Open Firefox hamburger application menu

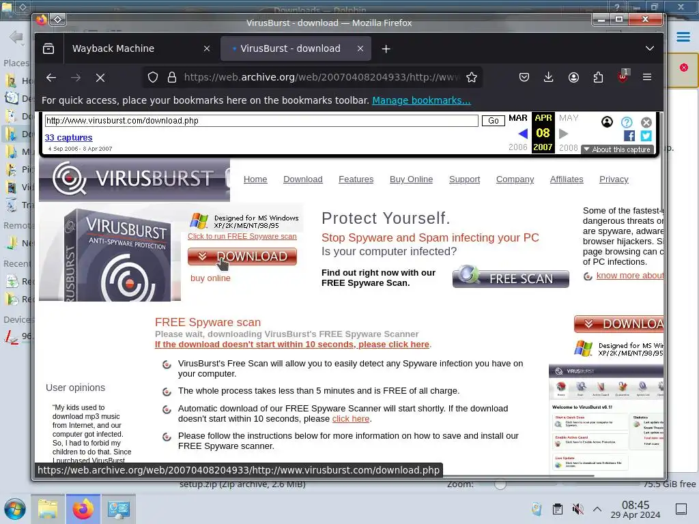(647, 78)
